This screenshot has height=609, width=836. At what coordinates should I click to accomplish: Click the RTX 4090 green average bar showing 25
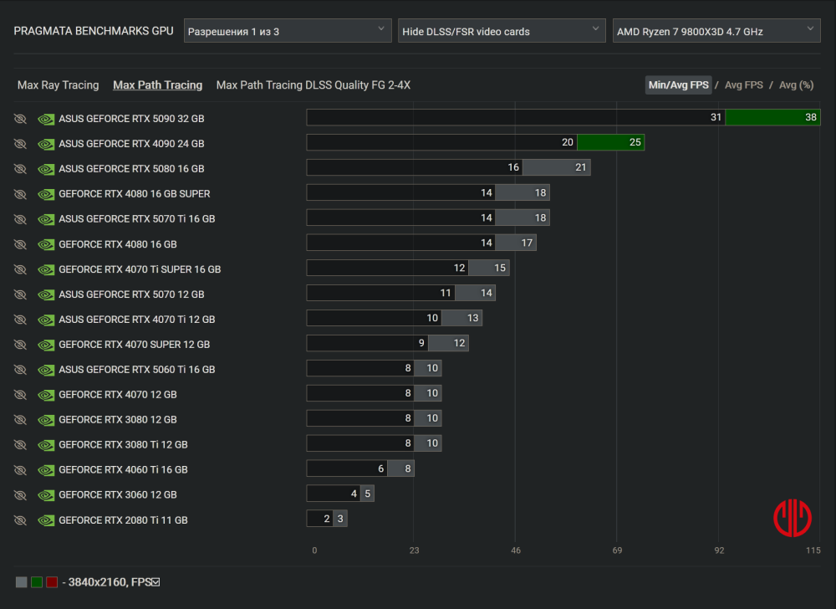pyautogui.click(x=610, y=142)
